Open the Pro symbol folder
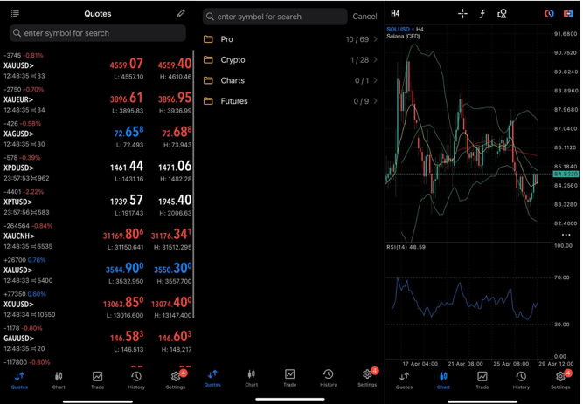The width and height of the screenshot is (583, 404). 290,39
